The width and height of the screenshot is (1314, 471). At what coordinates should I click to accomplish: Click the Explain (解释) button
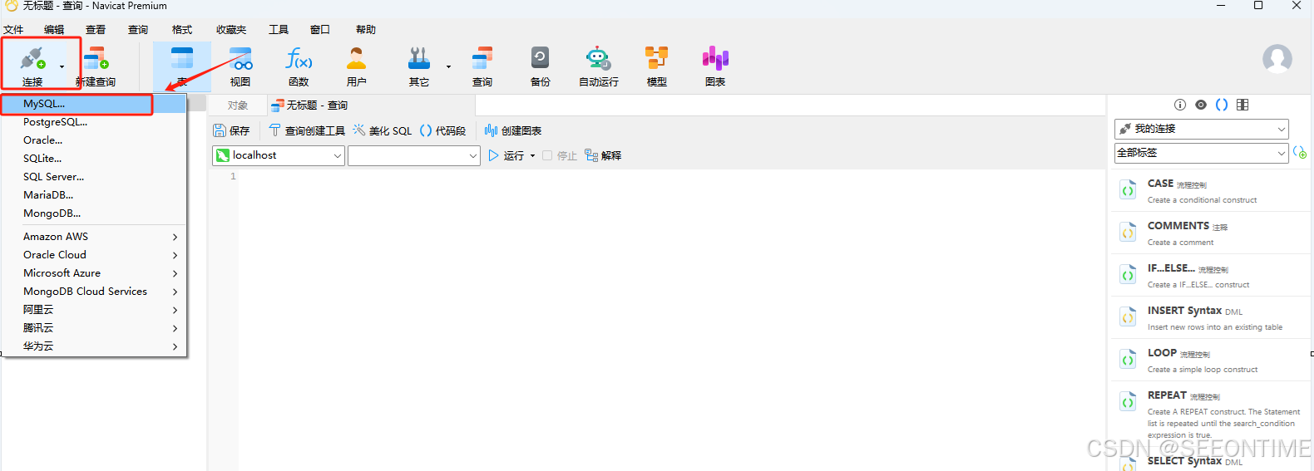[x=603, y=155]
